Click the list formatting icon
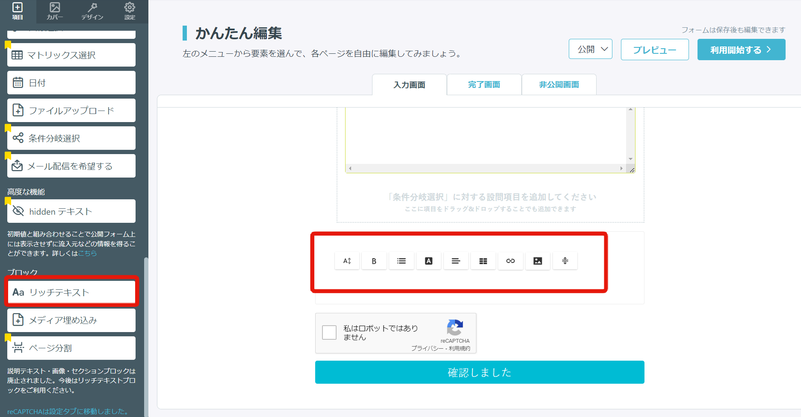 coord(402,261)
